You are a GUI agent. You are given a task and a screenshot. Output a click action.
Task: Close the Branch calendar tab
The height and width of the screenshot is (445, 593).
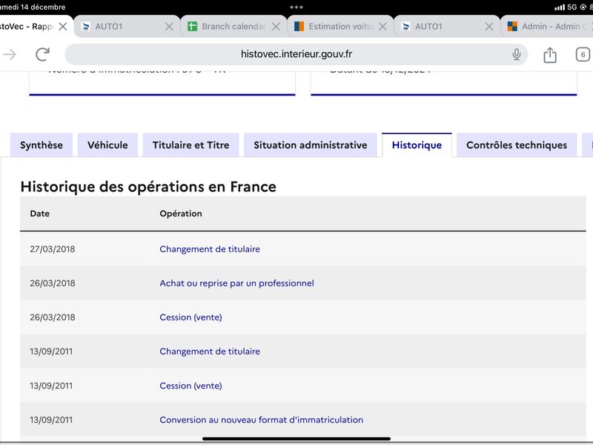(x=276, y=27)
